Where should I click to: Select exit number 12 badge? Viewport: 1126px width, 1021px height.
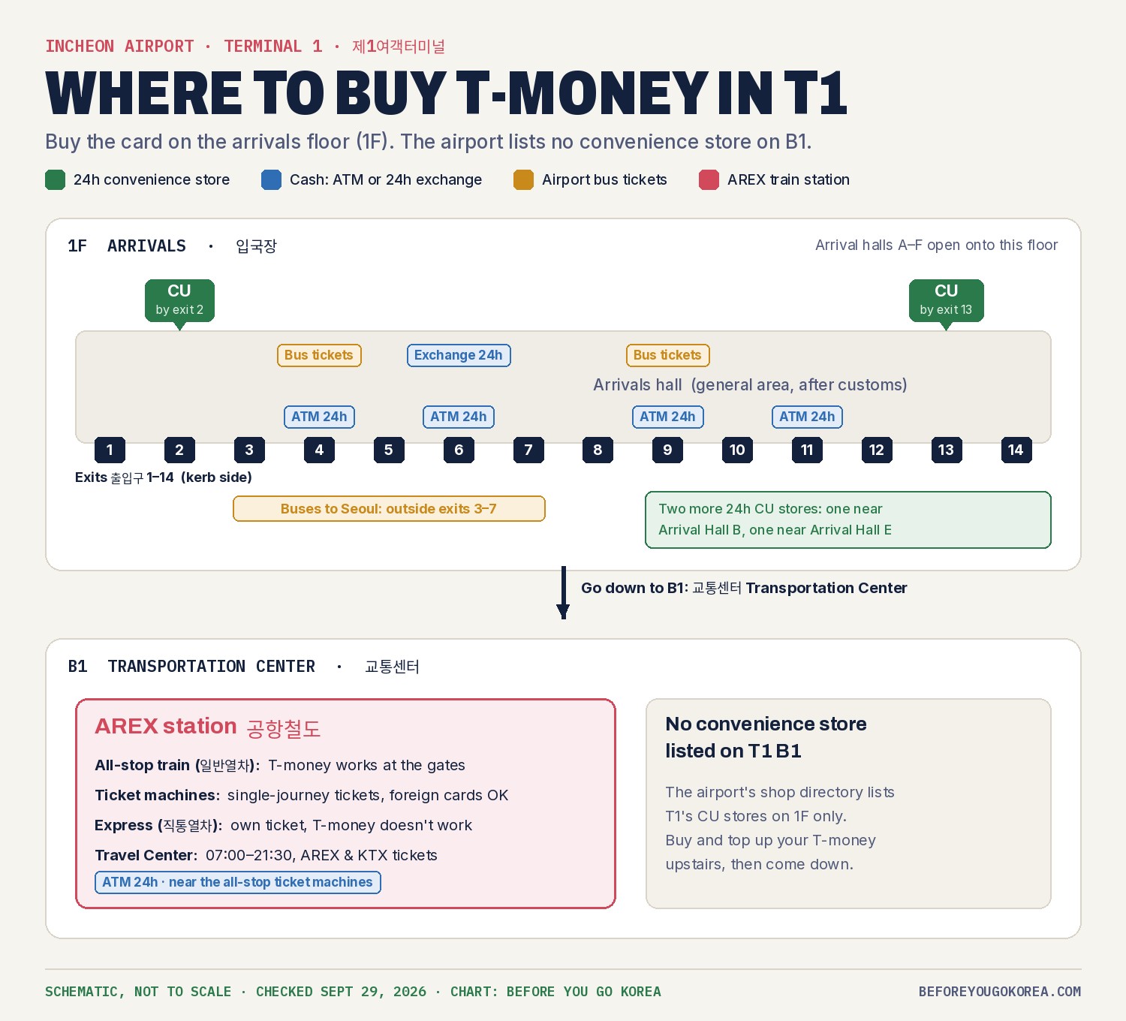877,450
